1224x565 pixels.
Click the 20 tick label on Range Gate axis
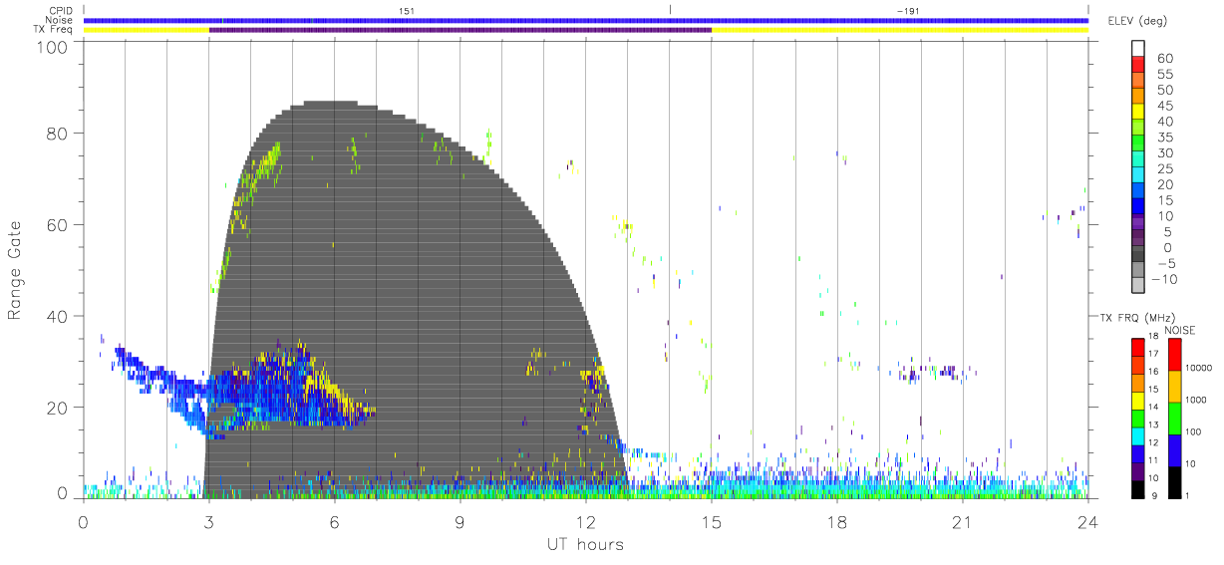click(x=58, y=409)
